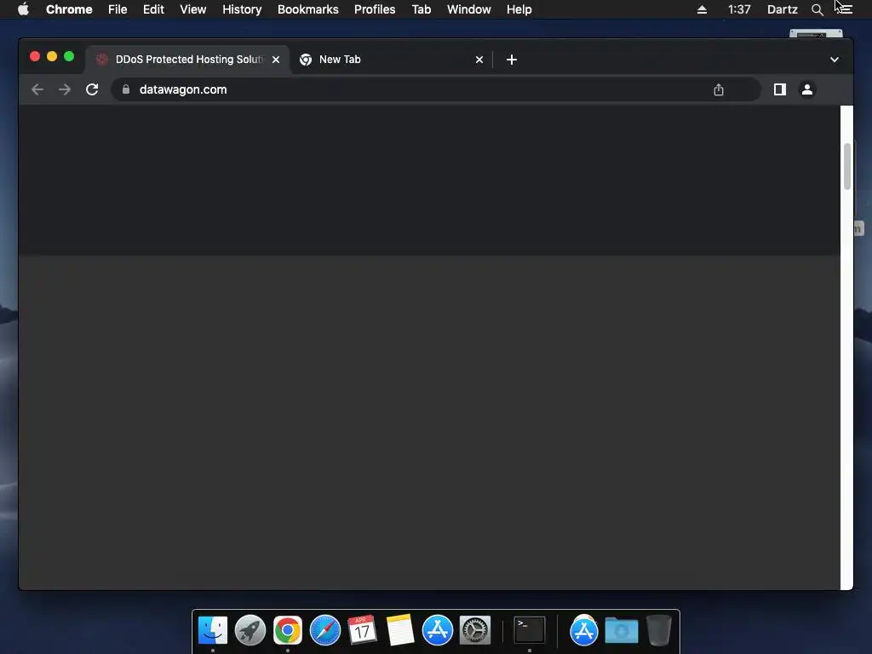Open the Dartz user menu

point(783,9)
